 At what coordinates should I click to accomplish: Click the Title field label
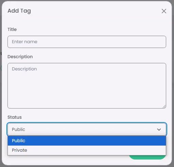(x=12, y=30)
